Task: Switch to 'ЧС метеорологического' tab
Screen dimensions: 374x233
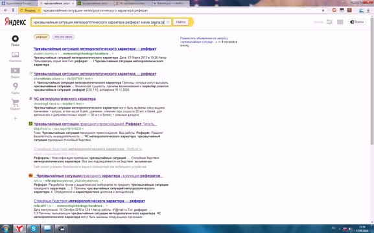Action: [x=133, y=3]
